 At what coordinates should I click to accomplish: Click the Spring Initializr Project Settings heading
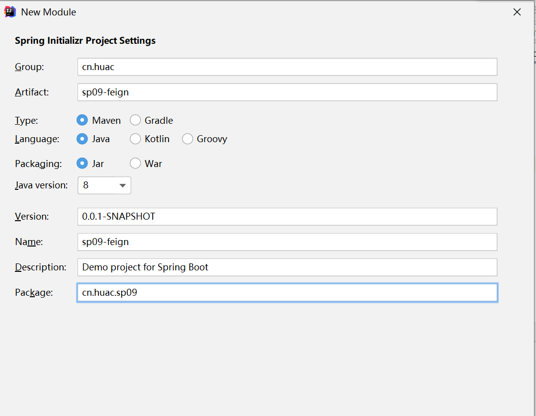85,41
